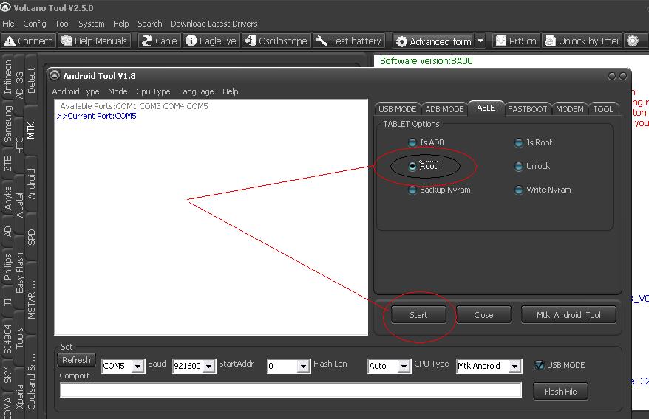
Task: Open the Cpu Type menu
Action: click(153, 91)
